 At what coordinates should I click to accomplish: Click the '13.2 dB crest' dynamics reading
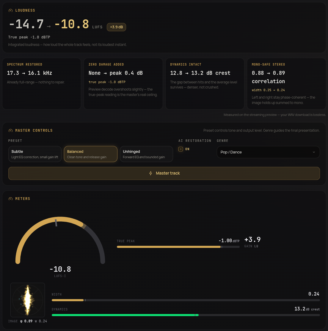(x=307, y=309)
